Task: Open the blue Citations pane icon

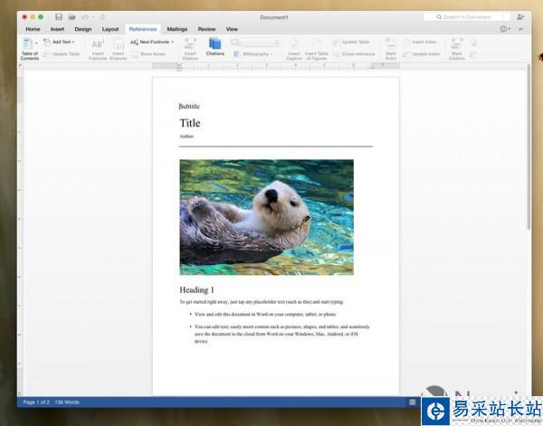Action: point(215,47)
